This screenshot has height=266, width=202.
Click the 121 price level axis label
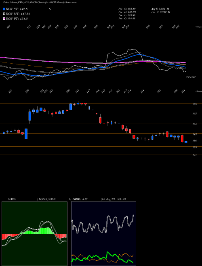click(194, 155)
